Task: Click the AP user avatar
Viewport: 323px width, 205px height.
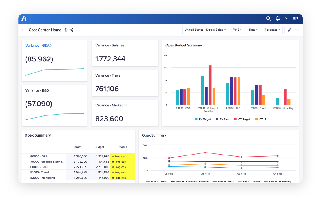Action: click(x=295, y=19)
